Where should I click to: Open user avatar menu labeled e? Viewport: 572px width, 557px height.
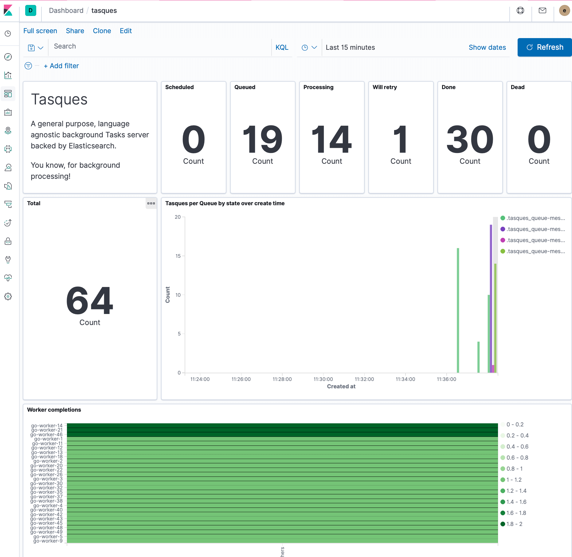pyautogui.click(x=564, y=10)
